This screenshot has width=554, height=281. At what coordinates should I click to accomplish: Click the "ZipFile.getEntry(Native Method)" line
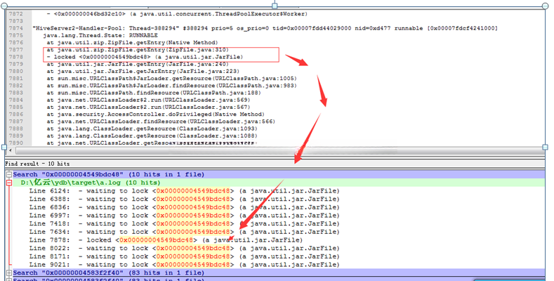pyautogui.click(x=132, y=43)
